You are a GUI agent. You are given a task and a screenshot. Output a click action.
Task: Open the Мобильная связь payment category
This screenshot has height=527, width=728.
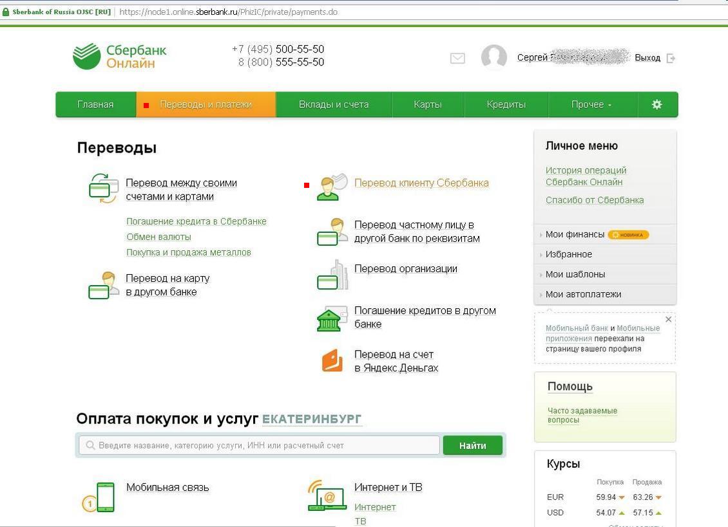tap(168, 487)
